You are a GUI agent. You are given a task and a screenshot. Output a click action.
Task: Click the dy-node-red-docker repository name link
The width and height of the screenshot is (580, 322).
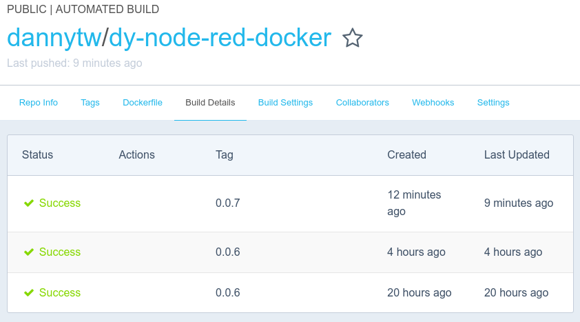tap(220, 38)
